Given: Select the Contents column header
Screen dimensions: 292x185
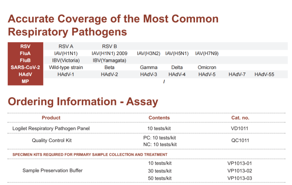Looking at the screenshot, I should tap(159, 118).
